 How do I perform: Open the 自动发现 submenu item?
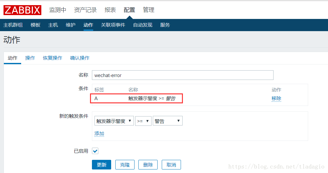[143, 25]
